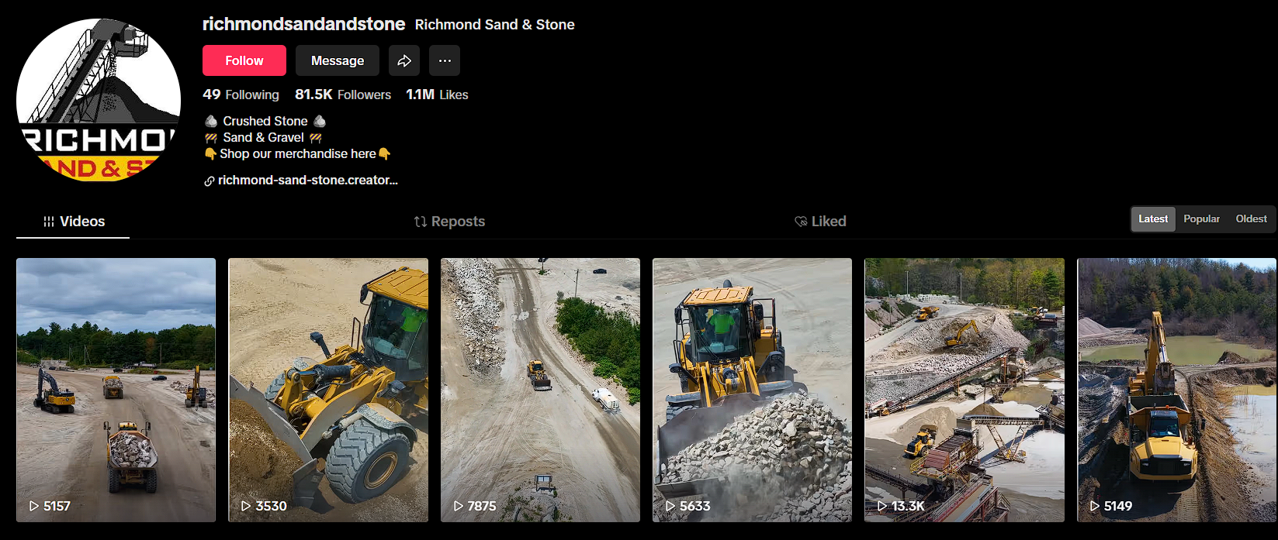Screen dimensions: 1278x540
Task: Open richmond-sand-stone.creator link
Action: point(307,180)
